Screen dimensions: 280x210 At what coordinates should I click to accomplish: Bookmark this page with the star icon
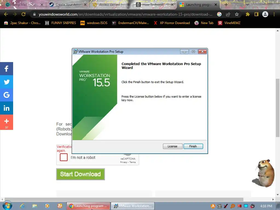click(x=237, y=14)
